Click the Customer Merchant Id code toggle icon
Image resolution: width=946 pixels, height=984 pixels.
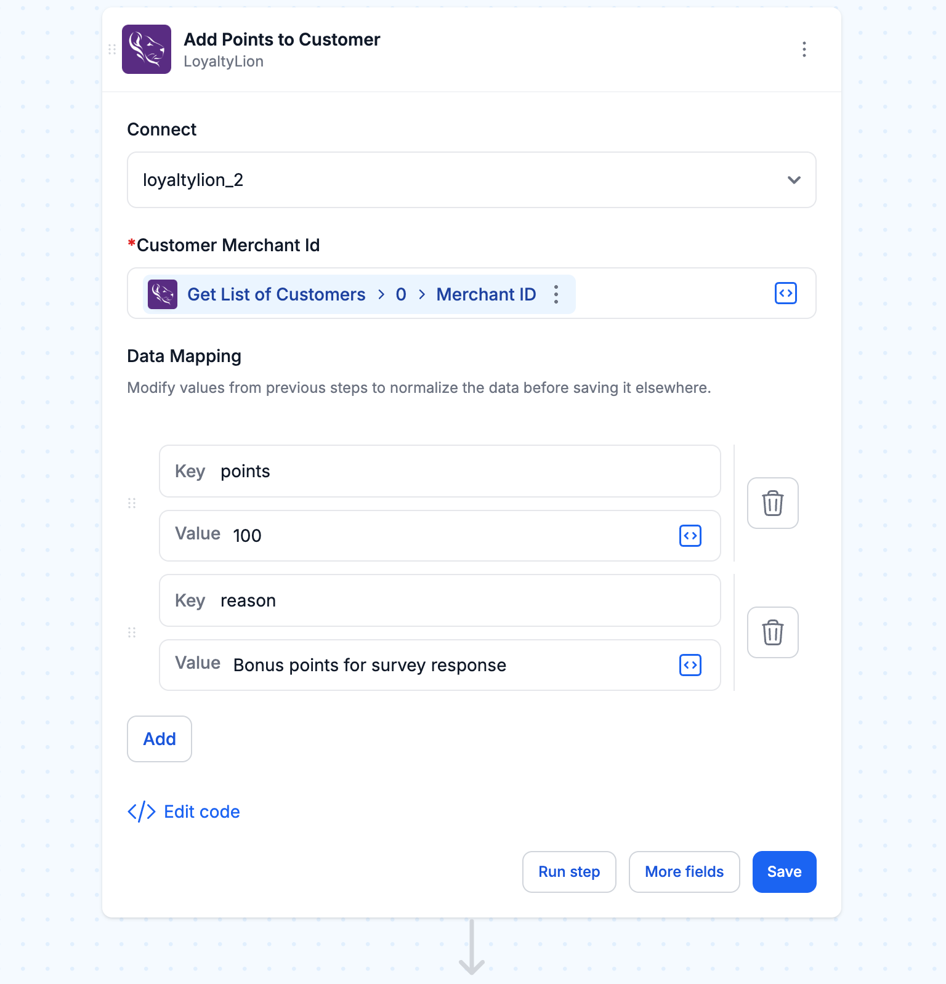[786, 293]
